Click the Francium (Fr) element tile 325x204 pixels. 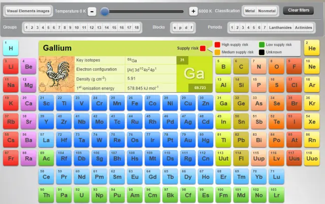(11, 158)
